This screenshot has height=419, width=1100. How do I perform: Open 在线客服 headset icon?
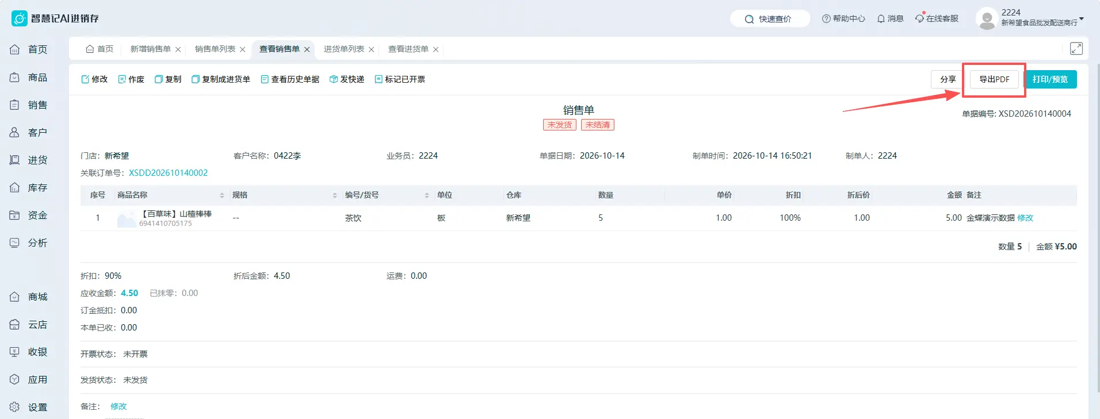[920, 18]
